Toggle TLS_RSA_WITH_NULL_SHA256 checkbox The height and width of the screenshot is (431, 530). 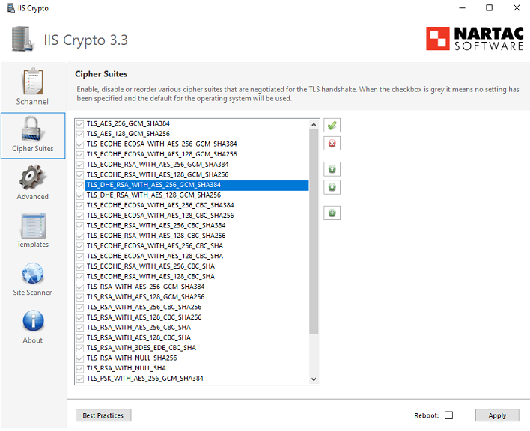[x=81, y=358]
